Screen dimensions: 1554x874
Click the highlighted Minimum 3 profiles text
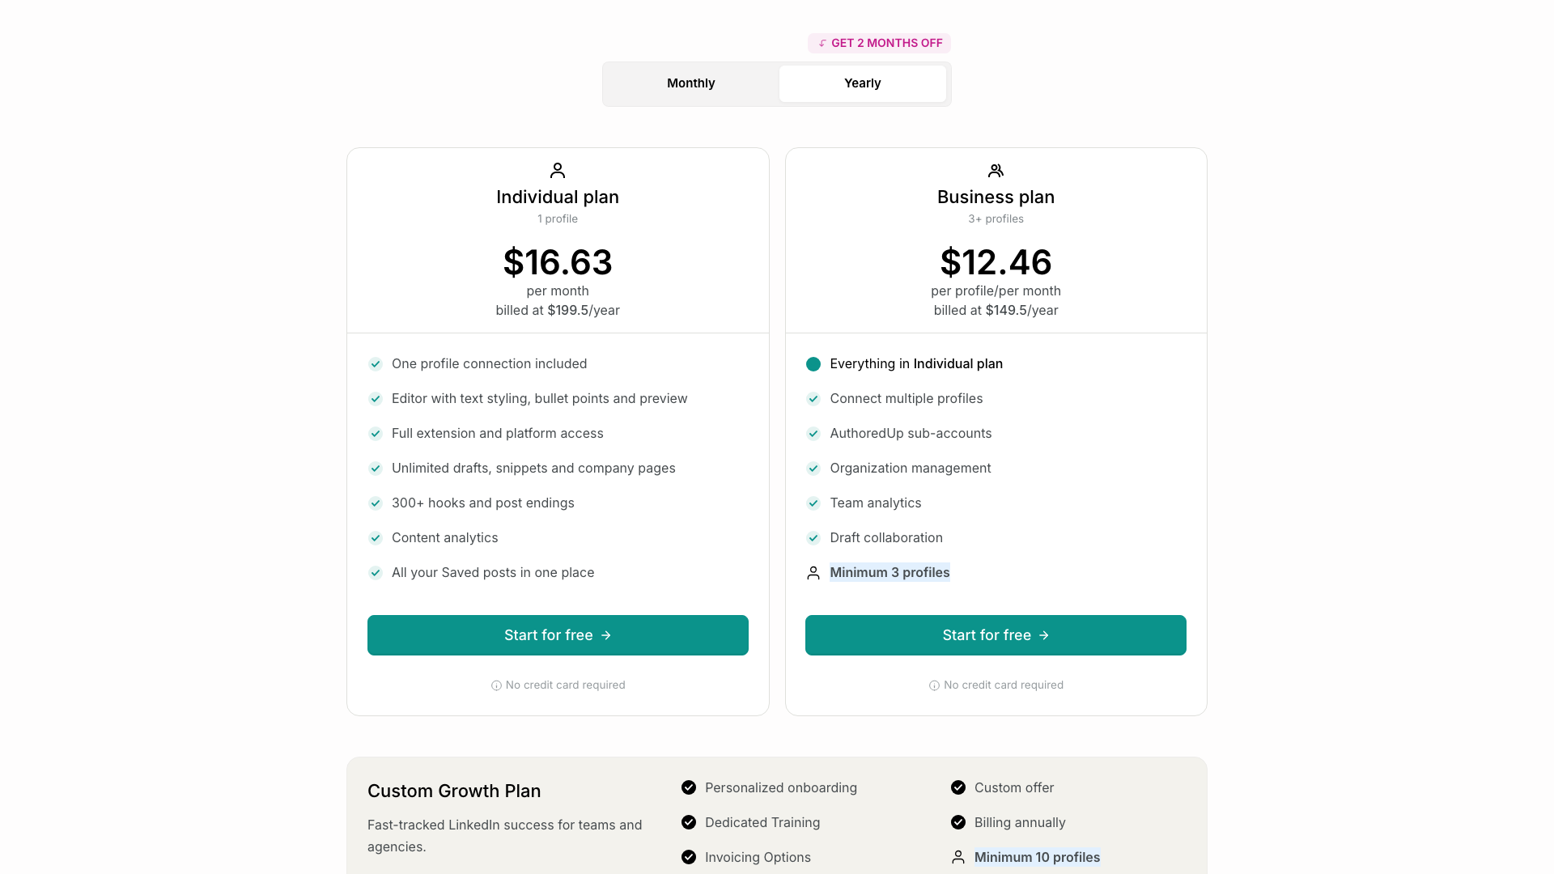click(x=890, y=573)
